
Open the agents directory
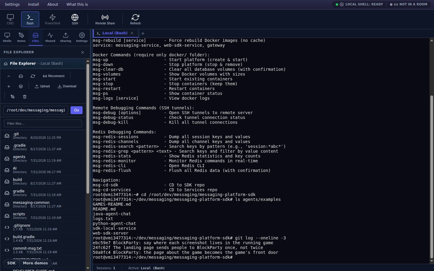point(43,159)
